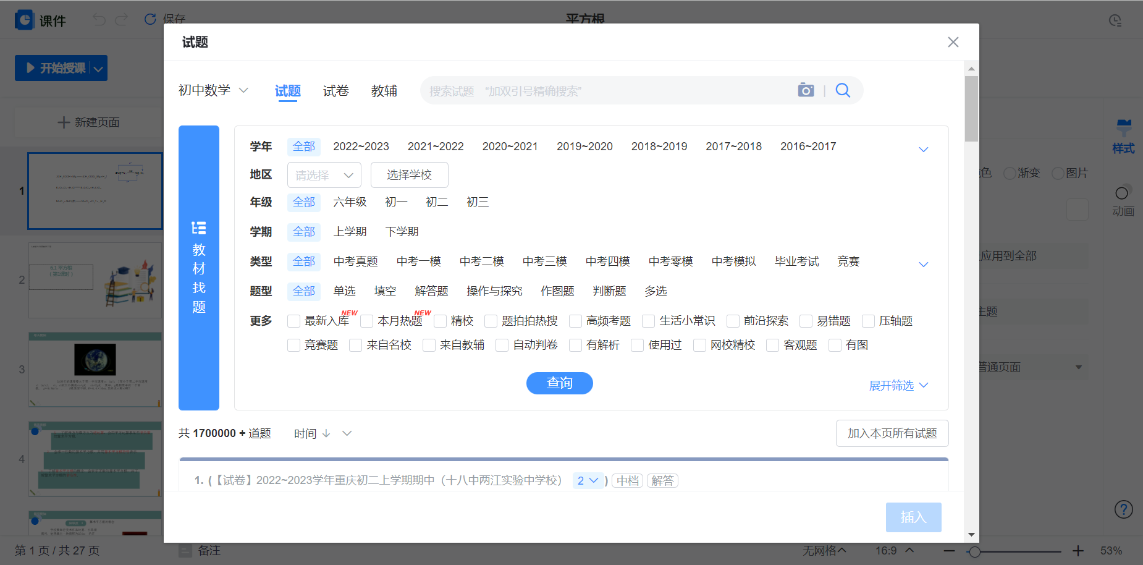Click the 查询 button
This screenshot has width=1143, height=565.
point(560,383)
